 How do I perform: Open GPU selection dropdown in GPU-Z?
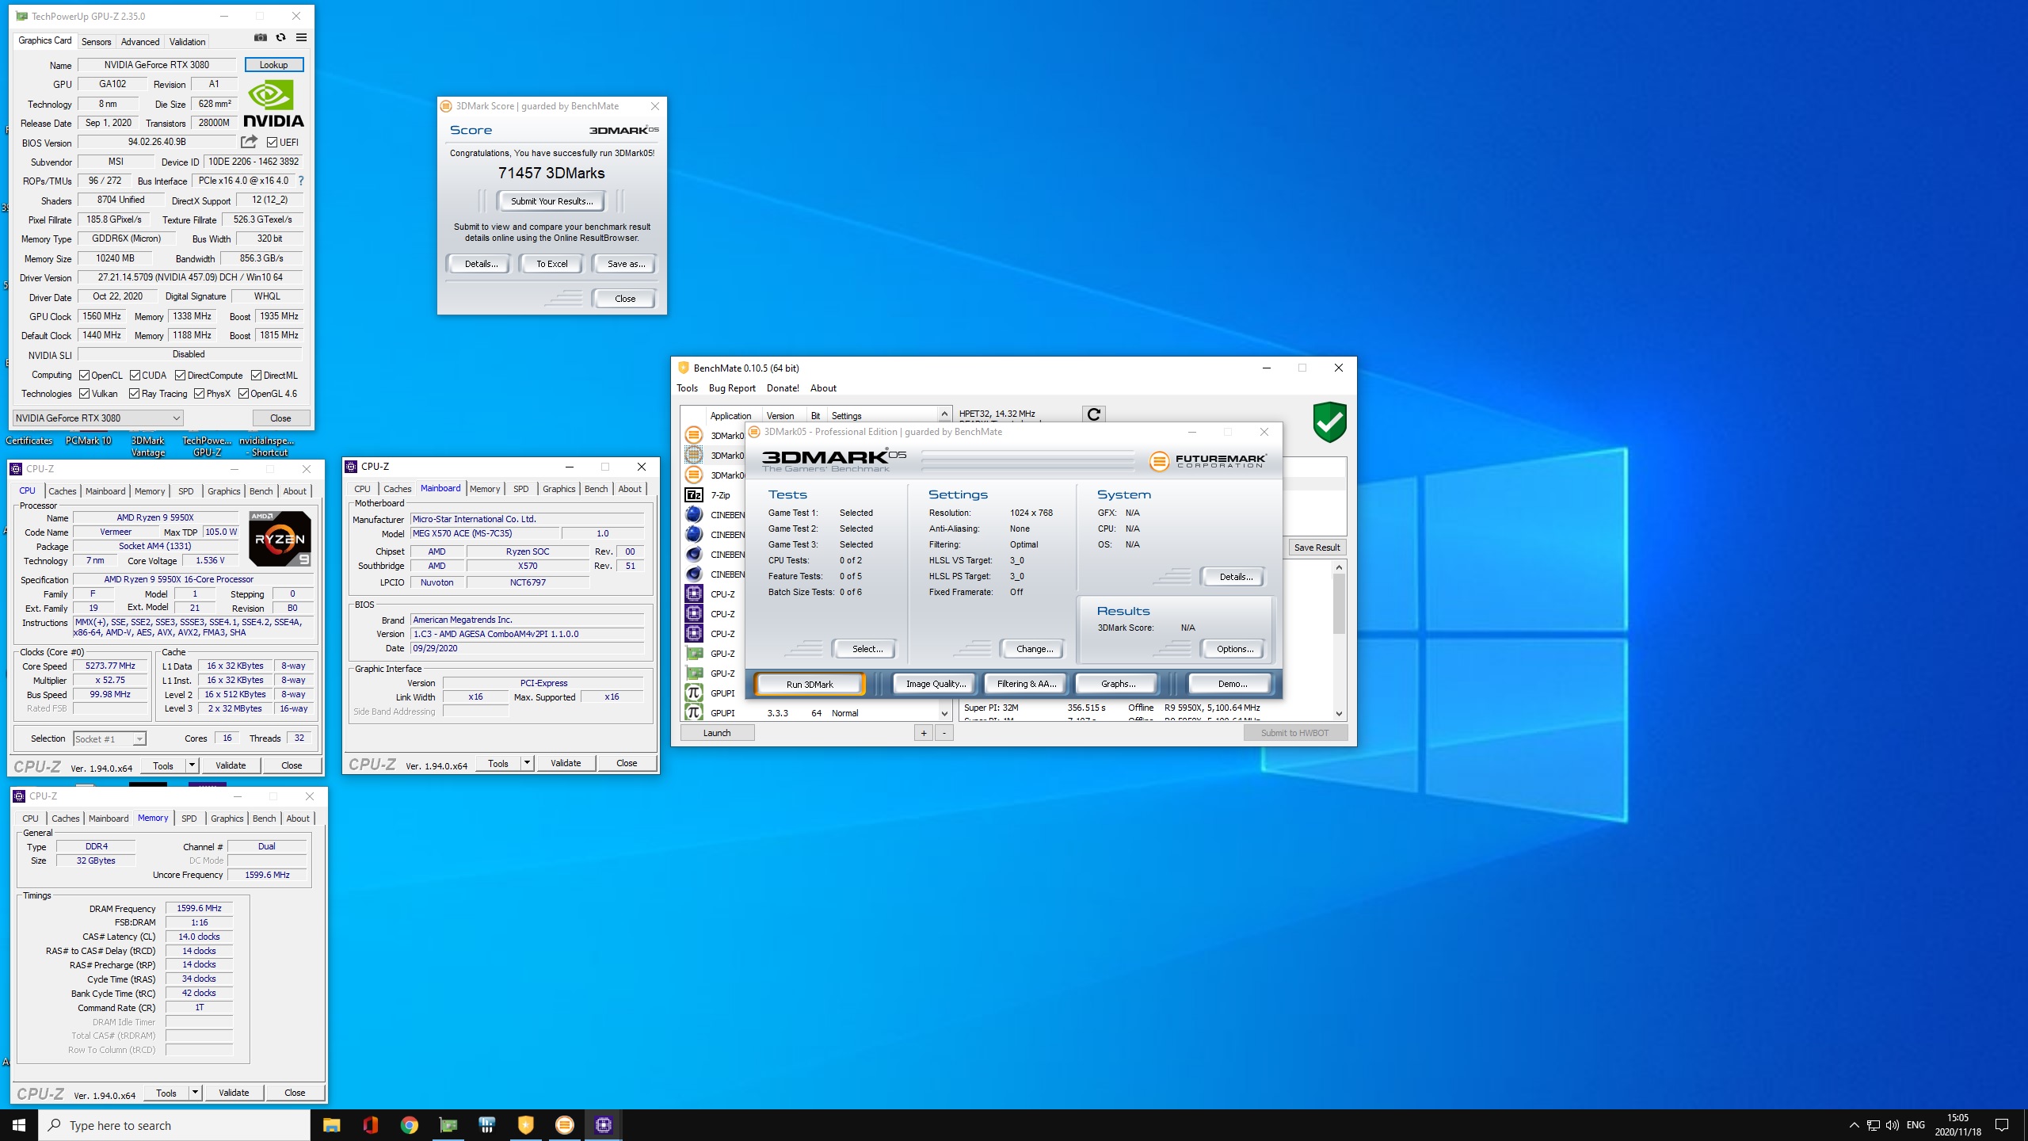98,418
